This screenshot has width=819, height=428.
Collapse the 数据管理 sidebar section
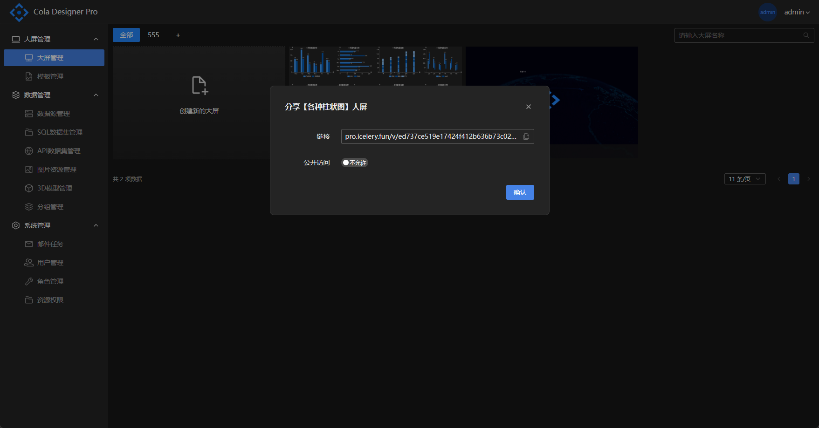click(96, 95)
